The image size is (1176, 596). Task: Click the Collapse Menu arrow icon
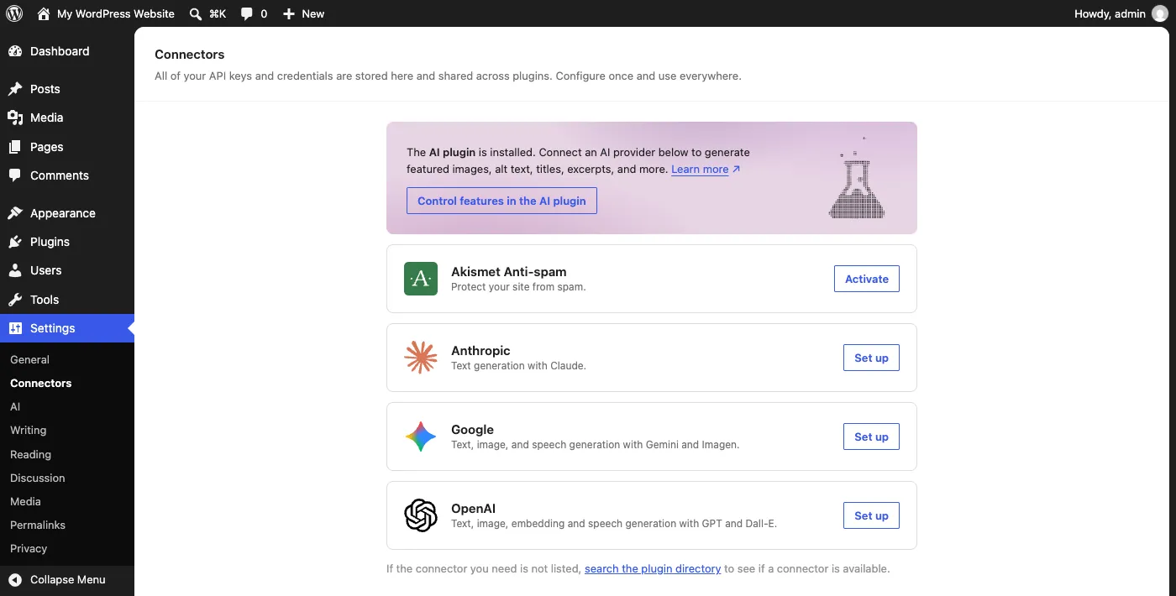coord(15,579)
